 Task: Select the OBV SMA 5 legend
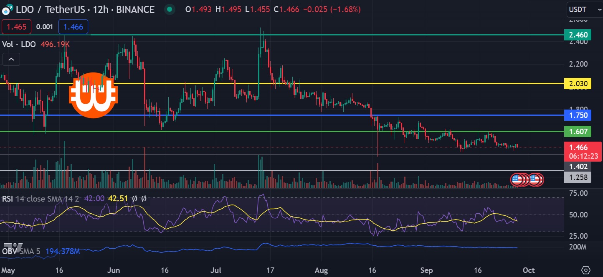point(22,251)
